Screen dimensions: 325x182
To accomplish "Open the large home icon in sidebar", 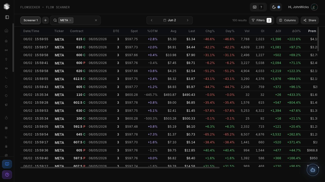I will coord(6,31).
